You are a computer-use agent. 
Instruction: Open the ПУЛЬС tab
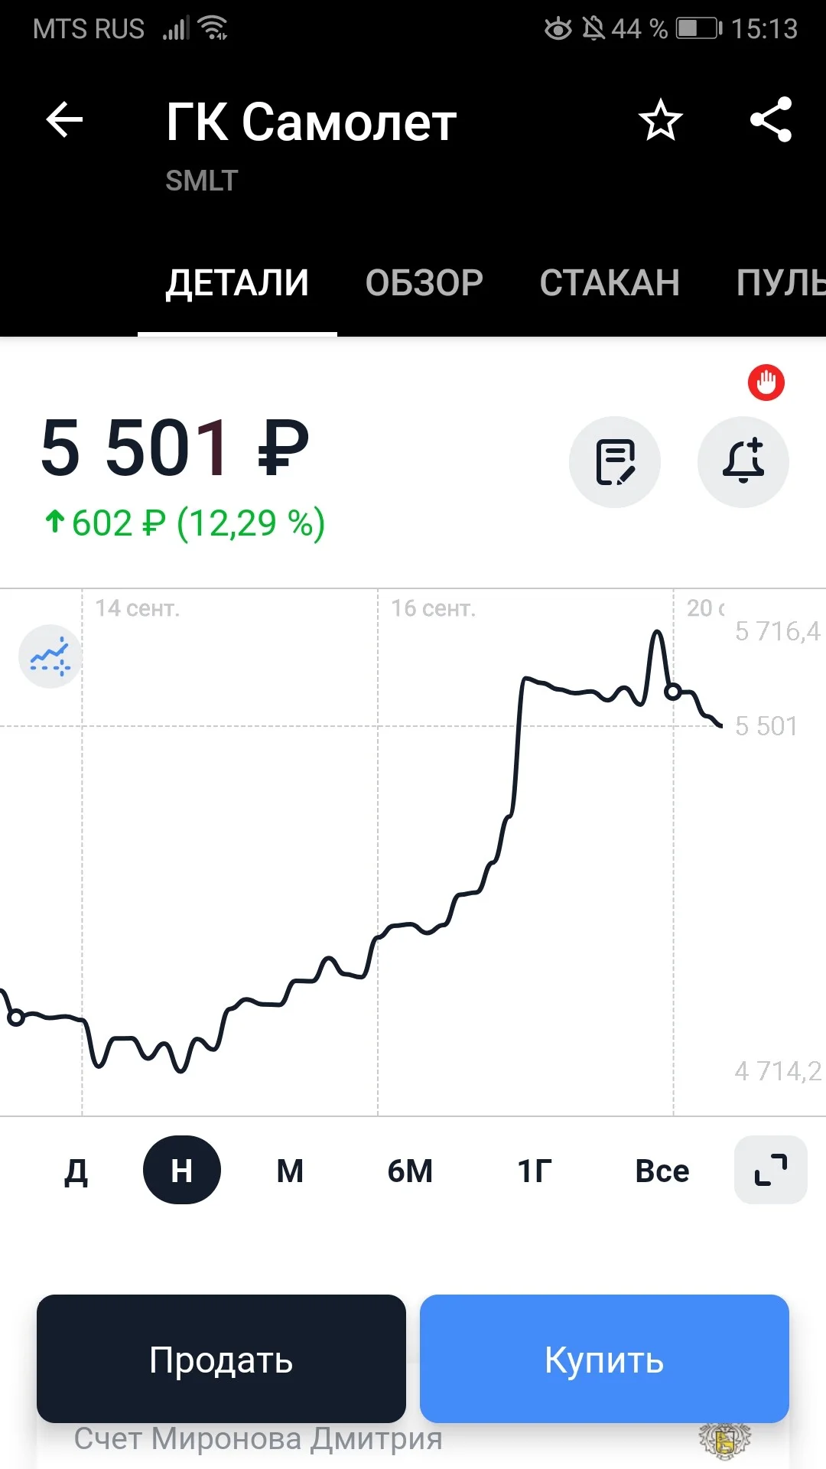point(781,283)
